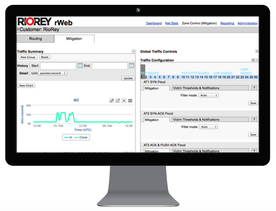Viewport: 276px width, 211px height.
Task: Select attack type 10 in the TCP-HTTP BASED row
Action: (183, 77)
